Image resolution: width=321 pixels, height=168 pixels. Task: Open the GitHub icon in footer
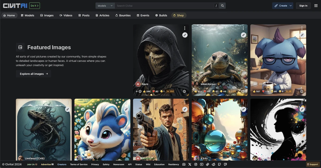pyautogui.click(x=219, y=165)
